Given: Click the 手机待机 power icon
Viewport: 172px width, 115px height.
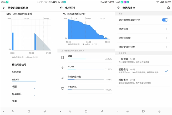Looking at the screenshot, I should point(63,88).
